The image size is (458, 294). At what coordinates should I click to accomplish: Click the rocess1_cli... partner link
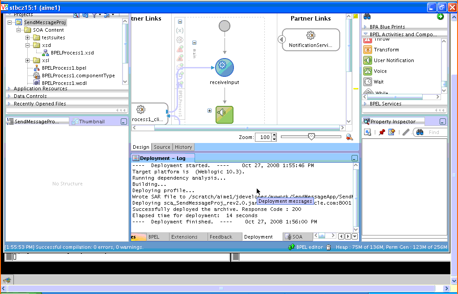149,113
